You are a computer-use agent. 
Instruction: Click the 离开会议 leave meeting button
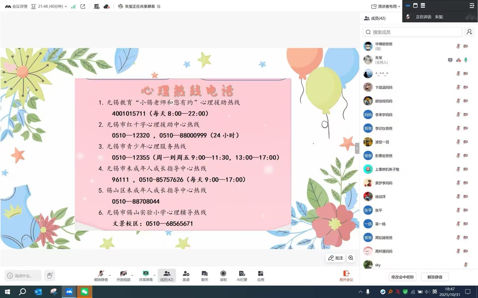346,275
